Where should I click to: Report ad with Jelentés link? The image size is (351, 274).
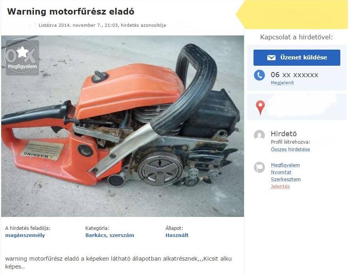pyautogui.click(x=280, y=187)
